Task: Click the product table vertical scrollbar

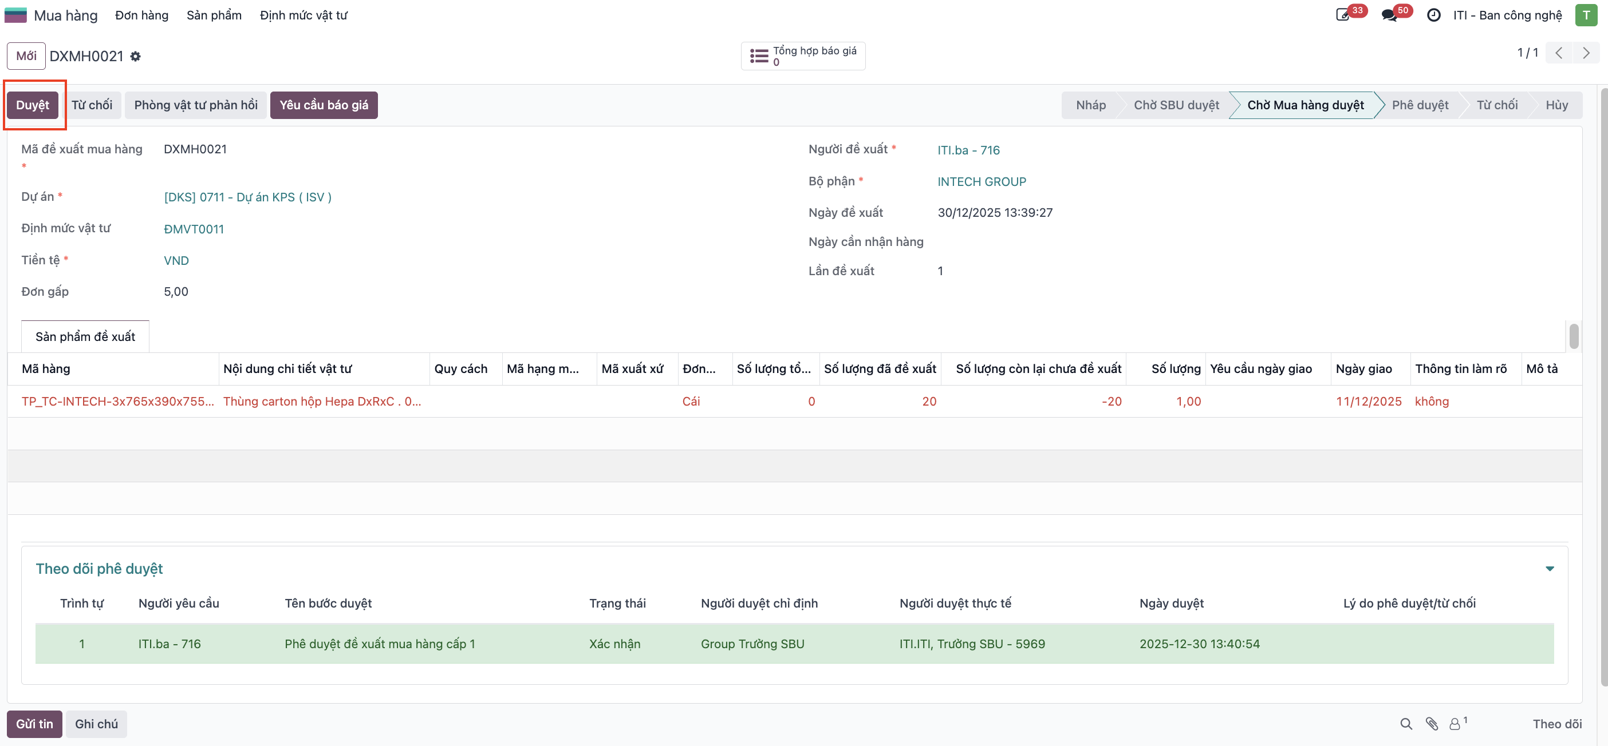Action: [x=1574, y=337]
